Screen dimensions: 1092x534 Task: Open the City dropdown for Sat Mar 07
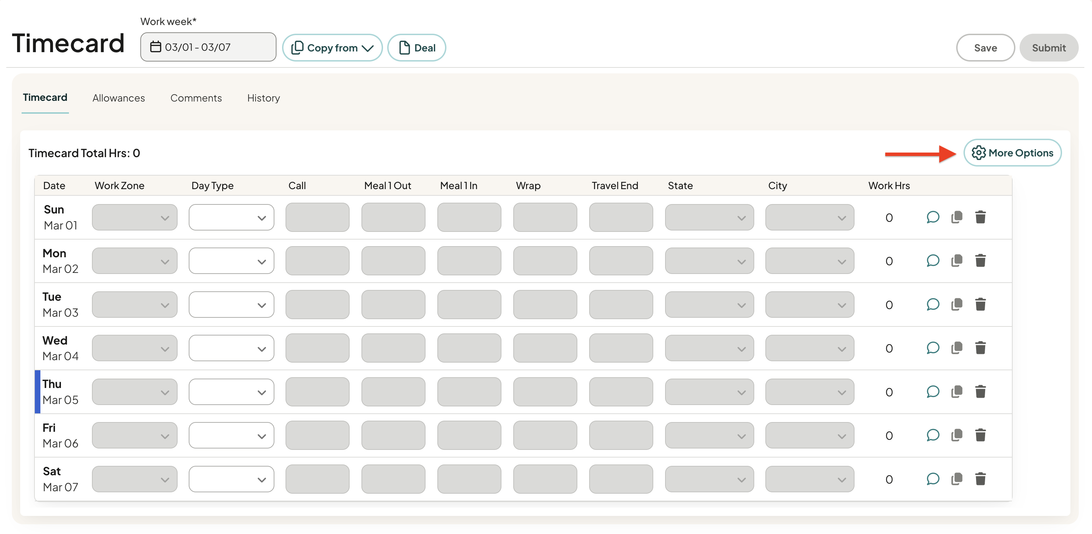point(810,479)
